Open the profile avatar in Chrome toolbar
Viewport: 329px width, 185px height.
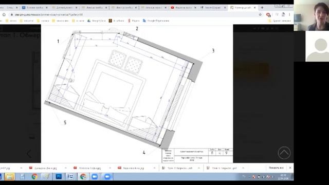point(283,14)
